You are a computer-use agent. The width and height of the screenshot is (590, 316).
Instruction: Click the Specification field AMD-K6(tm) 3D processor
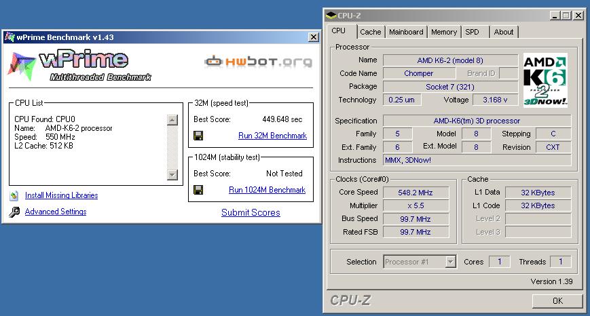point(477,121)
